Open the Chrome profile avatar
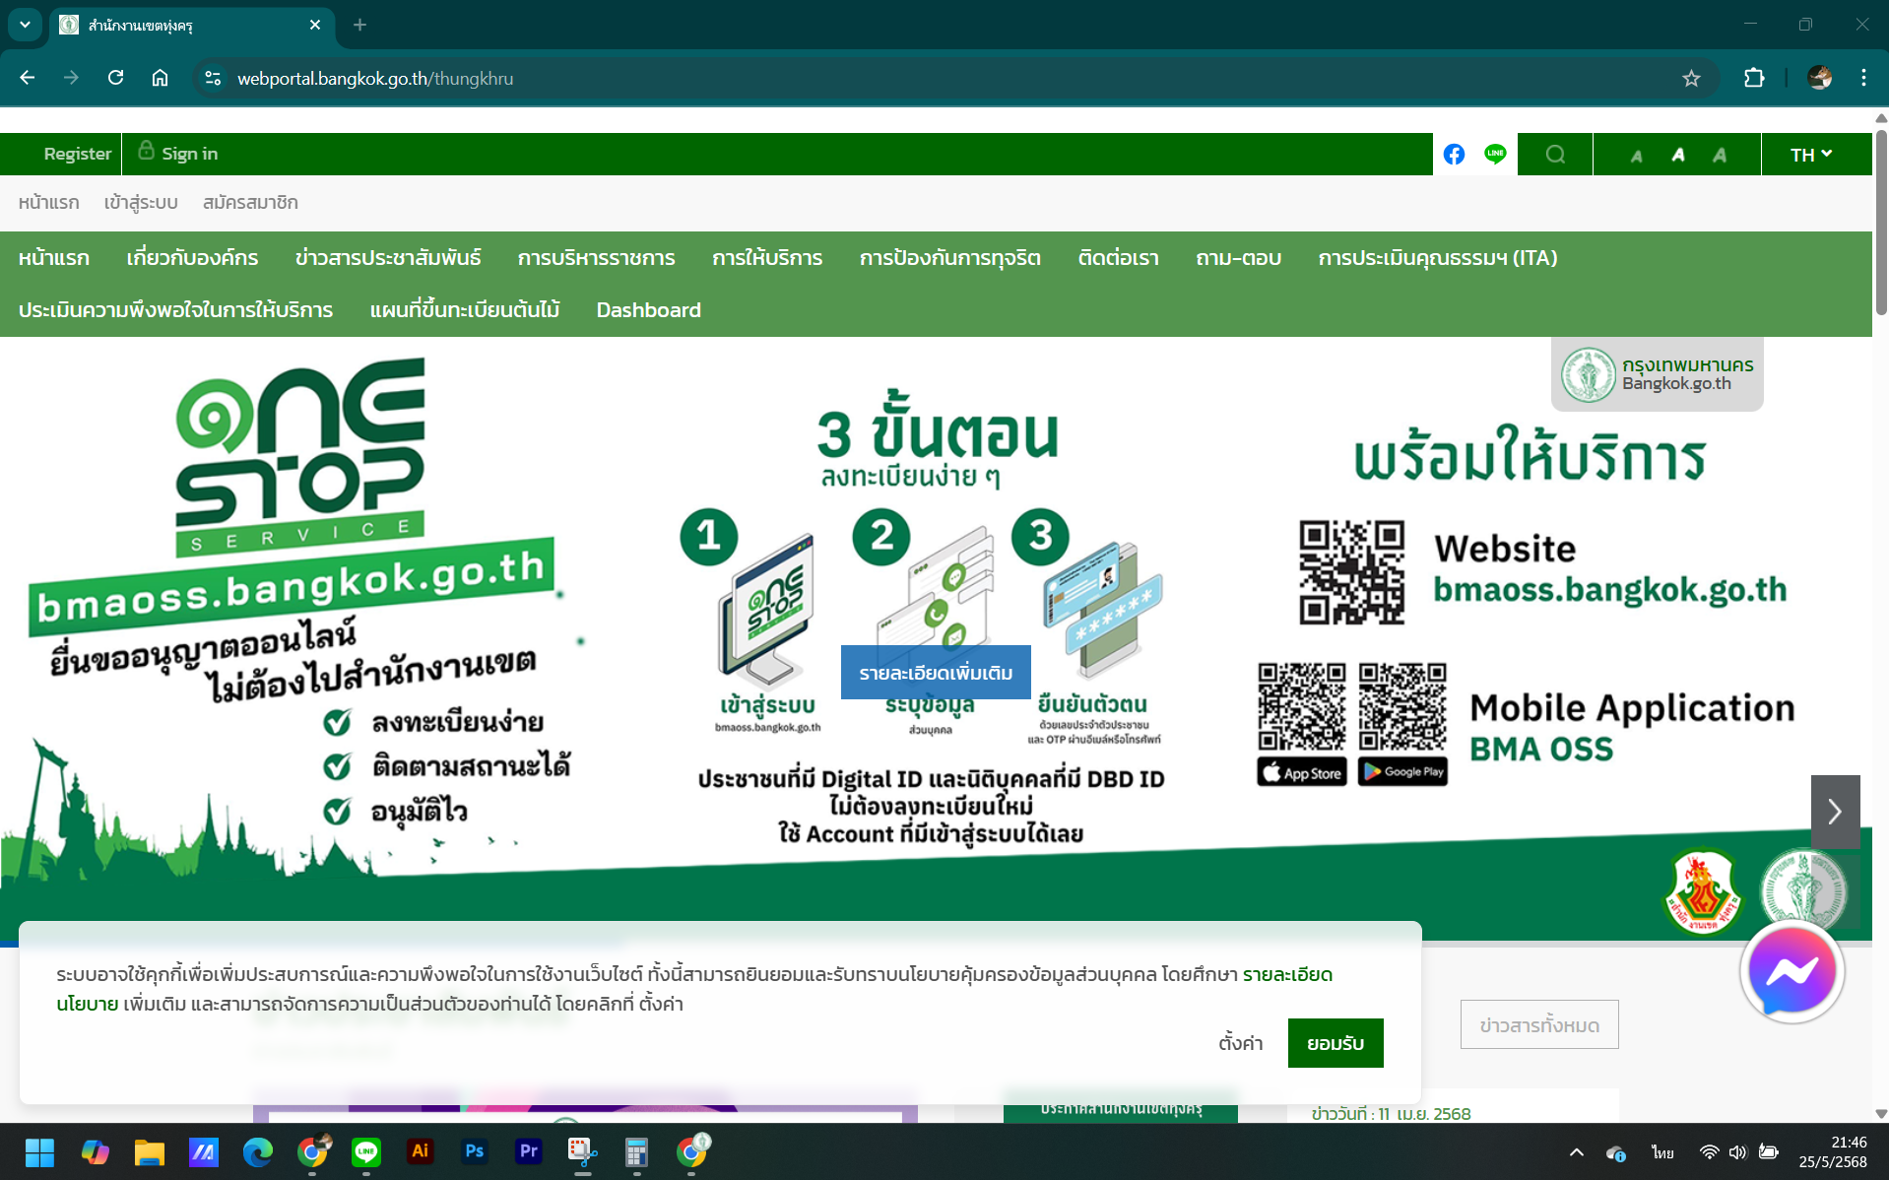1889x1180 pixels. click(1820, 78)
